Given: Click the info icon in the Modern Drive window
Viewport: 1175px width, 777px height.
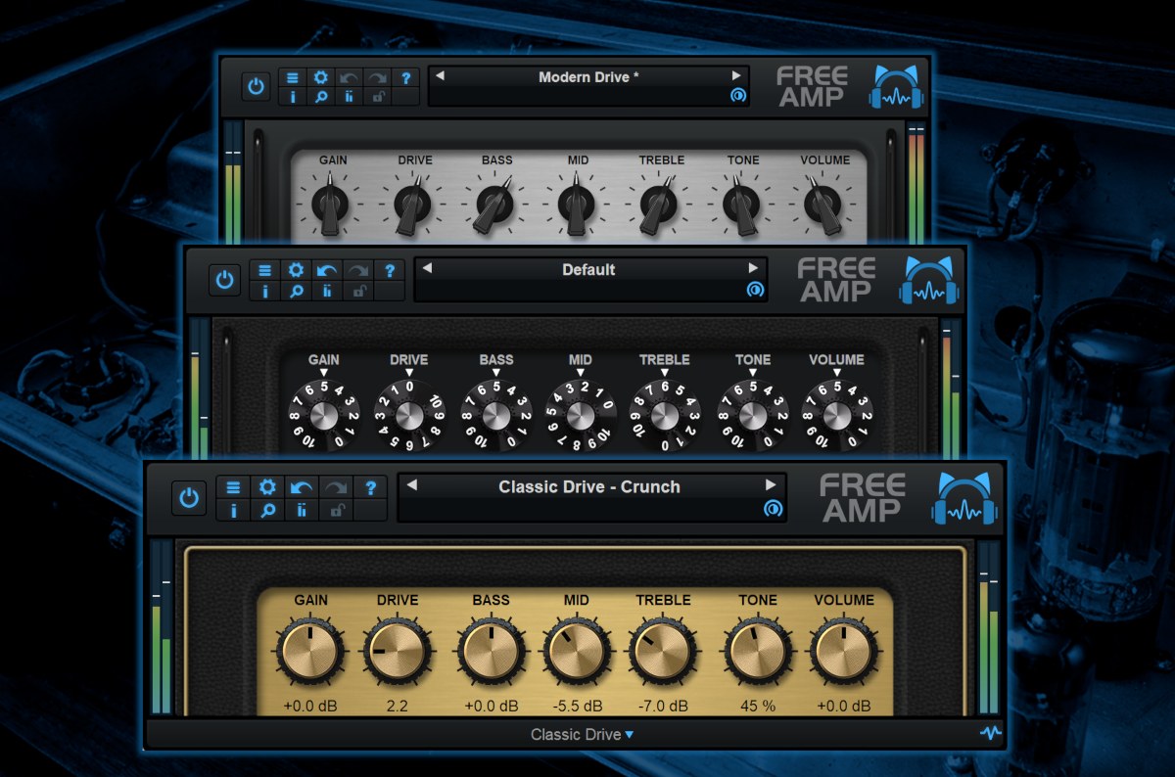Looking at the screenshot, I should tap(293, 96).
